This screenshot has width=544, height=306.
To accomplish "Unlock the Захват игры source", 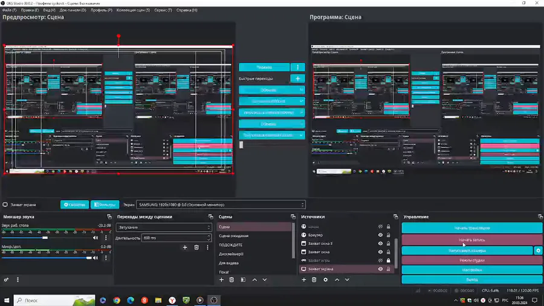I will (388, 261).
